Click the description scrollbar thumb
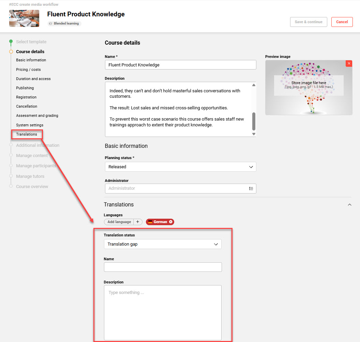 point(254,121)
